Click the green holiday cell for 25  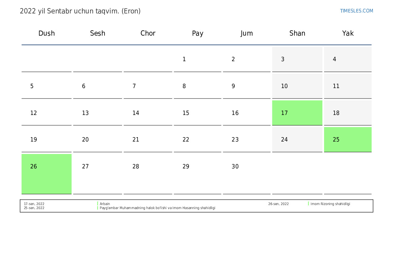click(348, 140)
